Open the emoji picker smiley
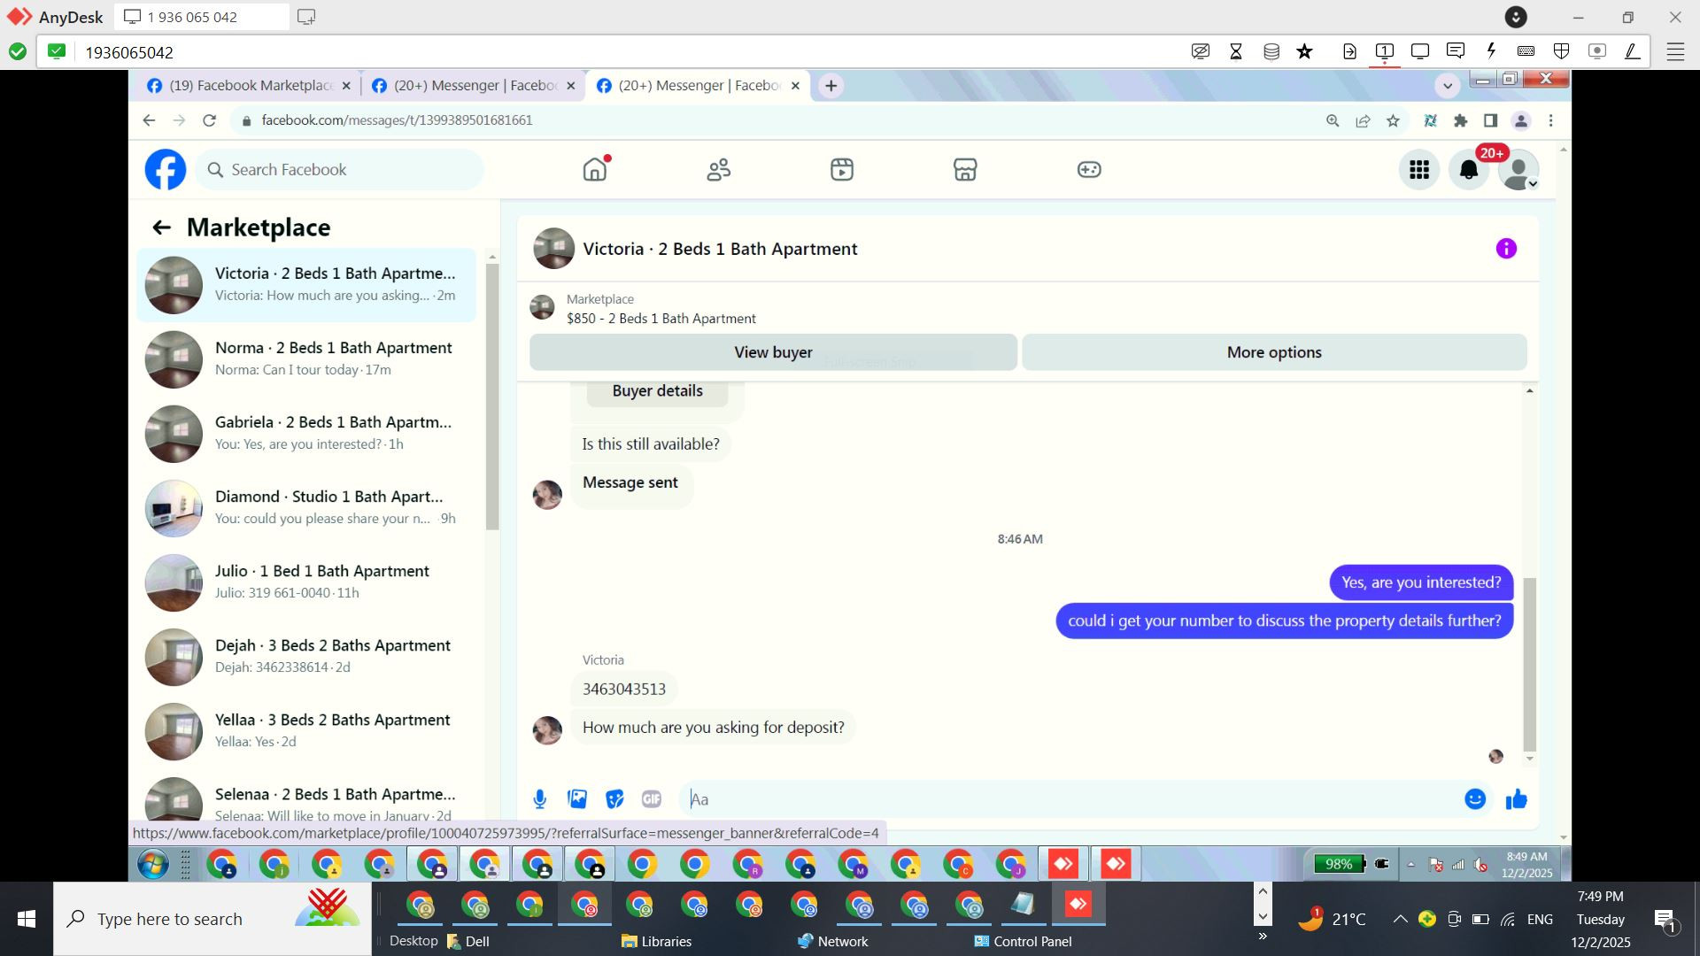The height and width of the screenshot is (956, 1700). pos(1474,799)
